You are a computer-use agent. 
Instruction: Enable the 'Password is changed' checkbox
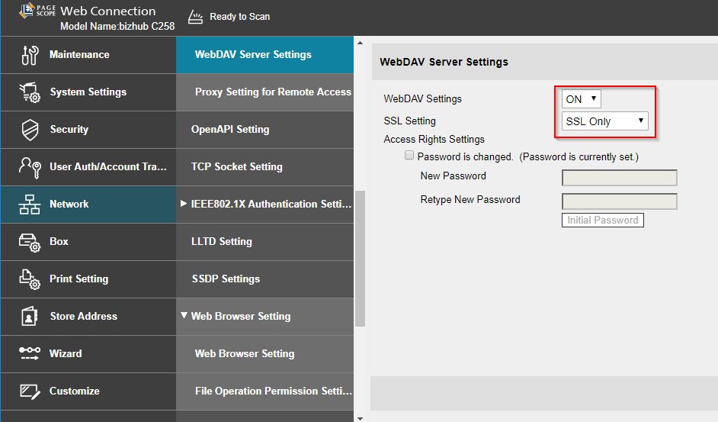pos(410,156)
